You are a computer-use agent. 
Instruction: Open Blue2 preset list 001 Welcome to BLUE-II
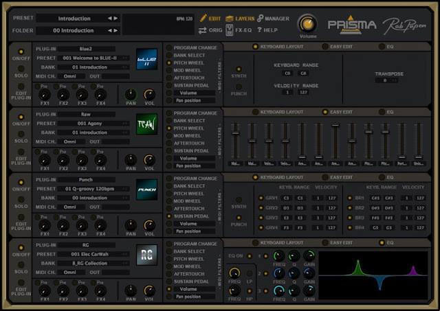coord(93,58)
